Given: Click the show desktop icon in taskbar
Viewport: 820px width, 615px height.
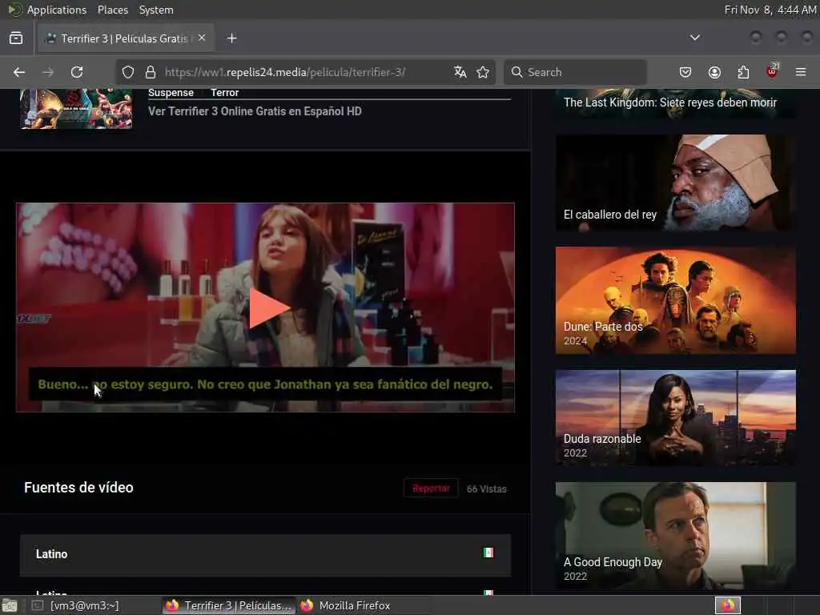Looking at the screenshot, I should point(10,606).
